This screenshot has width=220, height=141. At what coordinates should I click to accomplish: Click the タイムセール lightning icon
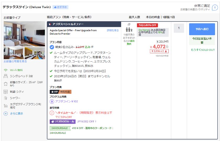click(x=52, y=113)
